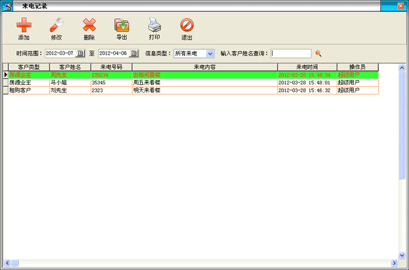Viewport: 409px width, 270px height.
Task: Click the 来电号码 column header
Action: [111, 67]
